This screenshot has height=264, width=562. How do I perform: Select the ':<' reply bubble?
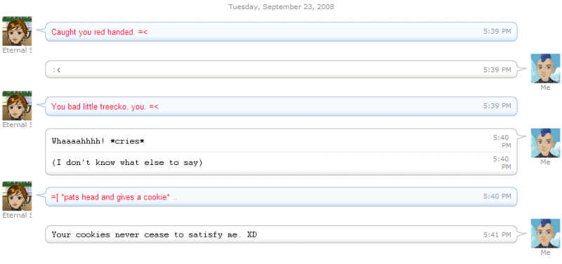(x=281, y=70)
